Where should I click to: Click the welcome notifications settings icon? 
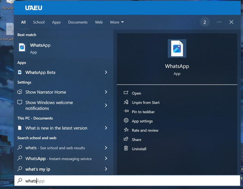20,102
